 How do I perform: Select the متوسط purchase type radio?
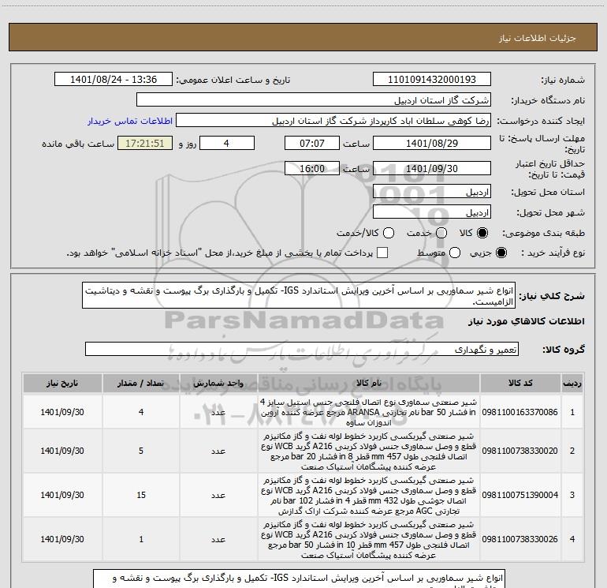[455, 253]
